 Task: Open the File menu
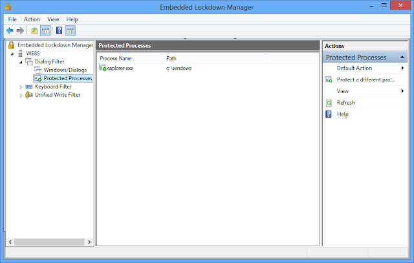coord(12,19)
